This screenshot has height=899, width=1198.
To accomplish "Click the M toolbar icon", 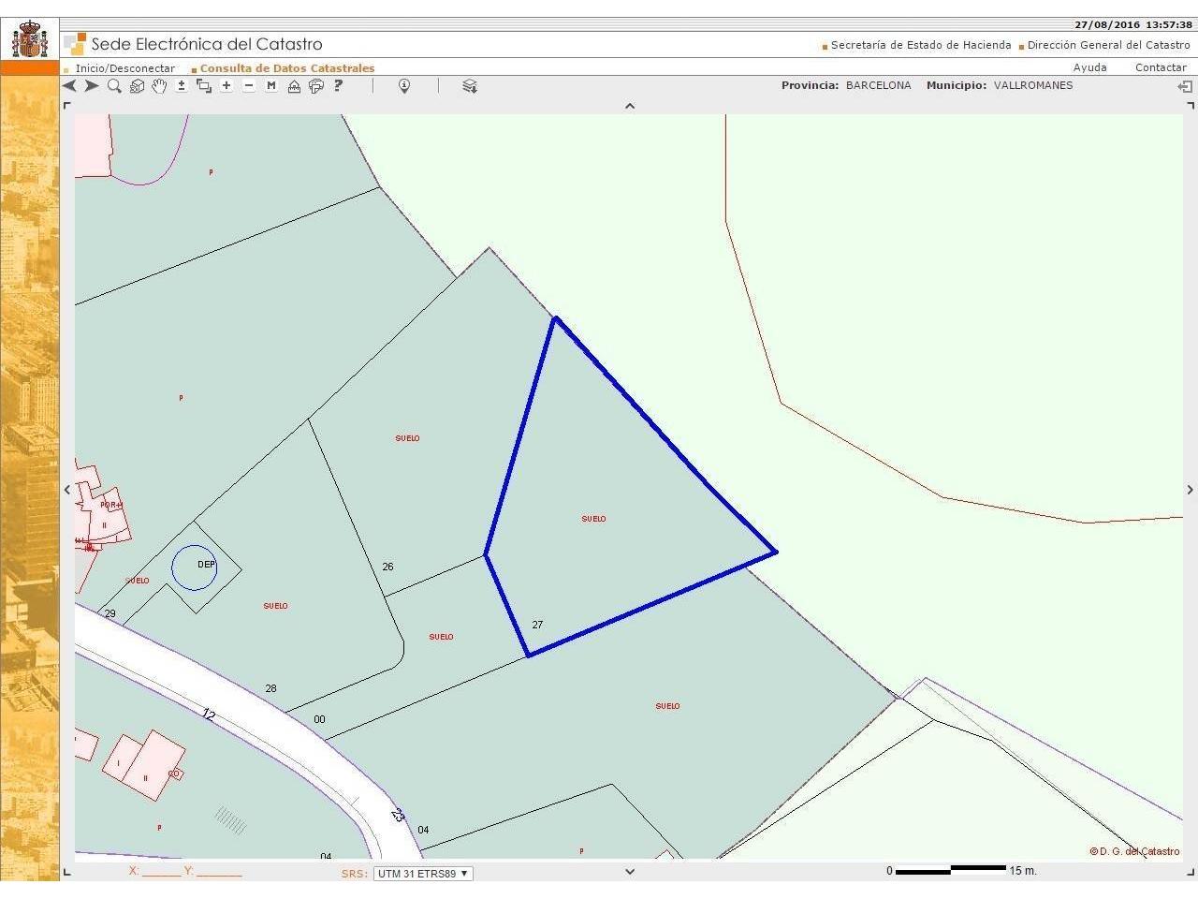I will [x=271, y=86].
